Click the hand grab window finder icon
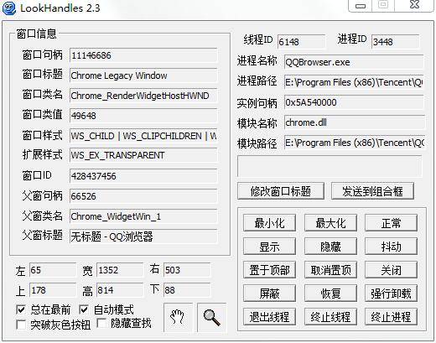The width and height of the screenshot is (436, 343). point(178,317)
